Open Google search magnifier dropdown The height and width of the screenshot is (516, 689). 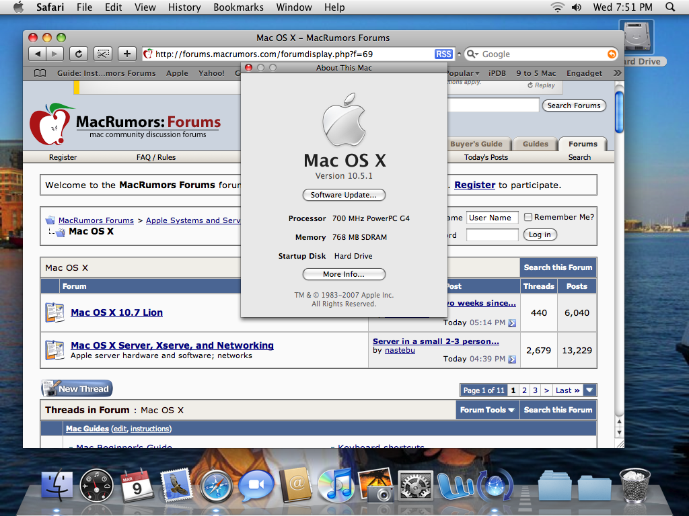pos(473,54)
